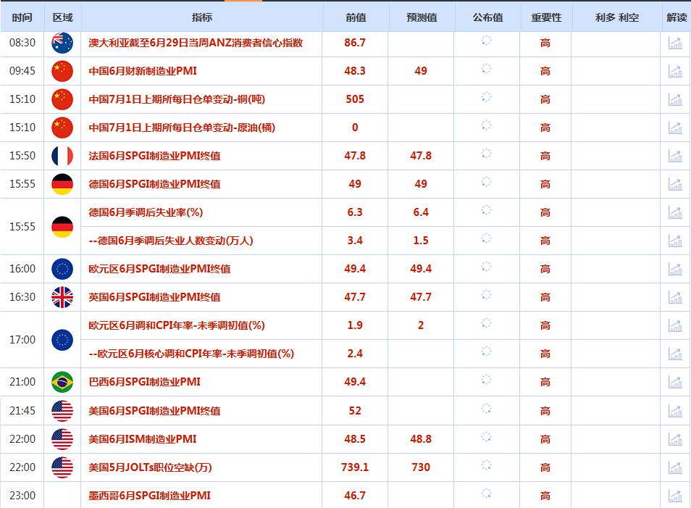Click previous value 86.7 for ANZ index
This screenshot has height=508, width=691.
(x=355, y=43)
